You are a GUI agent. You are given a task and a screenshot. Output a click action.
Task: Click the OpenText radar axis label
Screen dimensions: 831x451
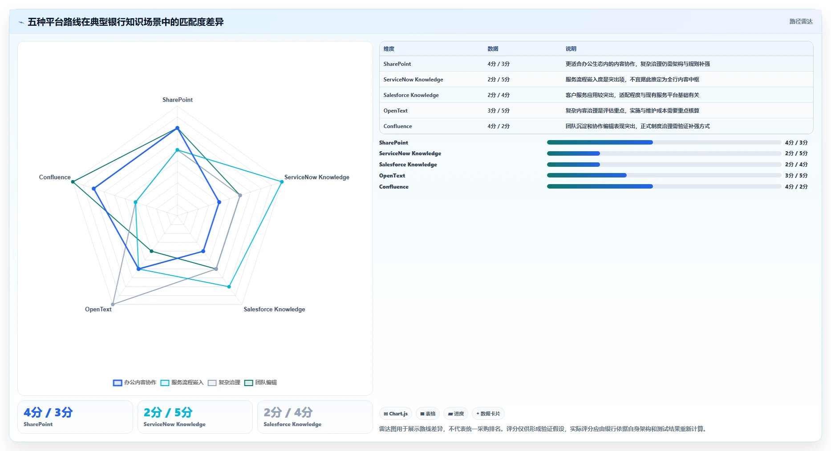(98, 309)
